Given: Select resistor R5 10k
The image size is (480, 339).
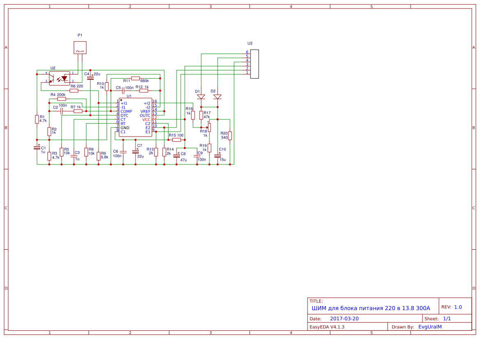Looking at the screenshot, I should tap(62, 152).
